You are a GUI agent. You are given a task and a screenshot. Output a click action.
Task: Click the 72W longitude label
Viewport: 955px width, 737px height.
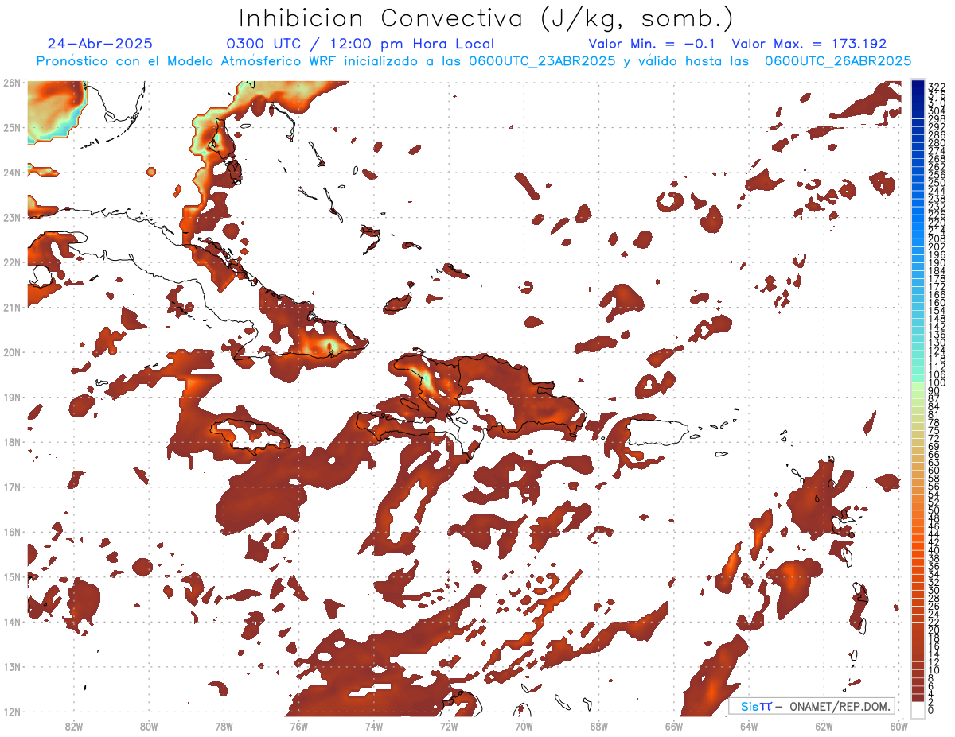pyautogui.click(x=448, y=727)
